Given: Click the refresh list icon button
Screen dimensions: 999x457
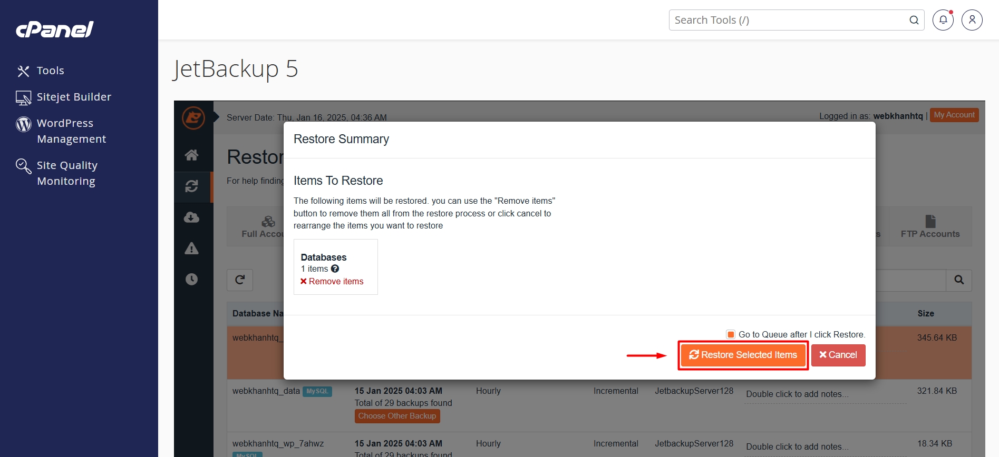Looking at the screenshot, I should click(240, 280).
